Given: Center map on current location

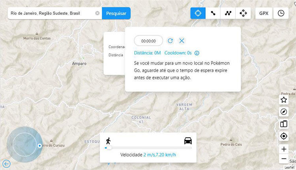Looking at the screenshot, I should (x=283, y=136).
